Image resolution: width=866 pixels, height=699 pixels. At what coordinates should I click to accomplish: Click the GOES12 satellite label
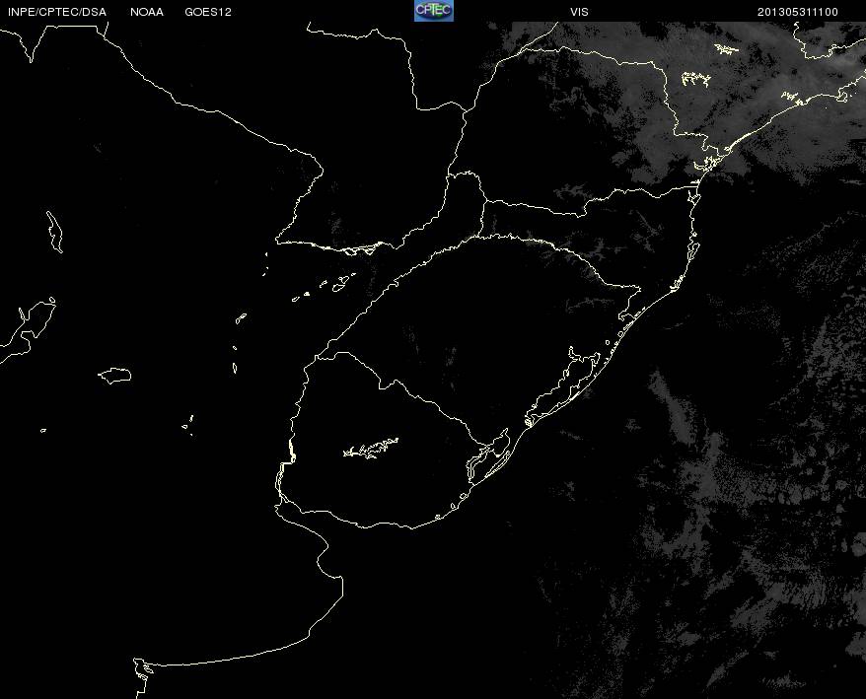click(x=208, y=12)
